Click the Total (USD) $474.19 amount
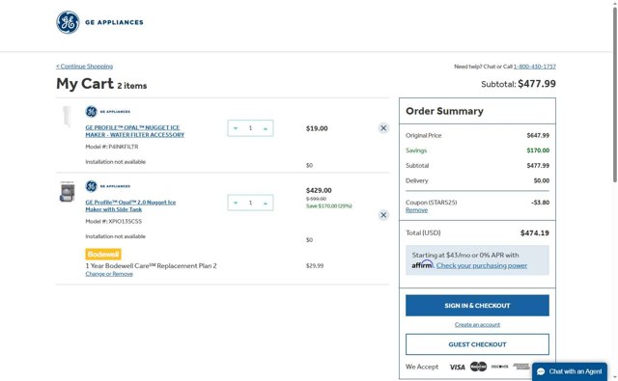The image size is (618, 381). click(x=535, y=233)
